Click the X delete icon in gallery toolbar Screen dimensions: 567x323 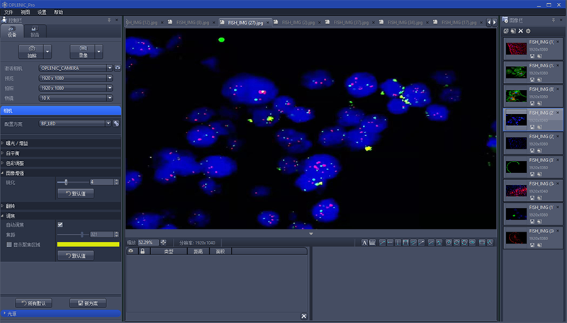tap(520, 31)
